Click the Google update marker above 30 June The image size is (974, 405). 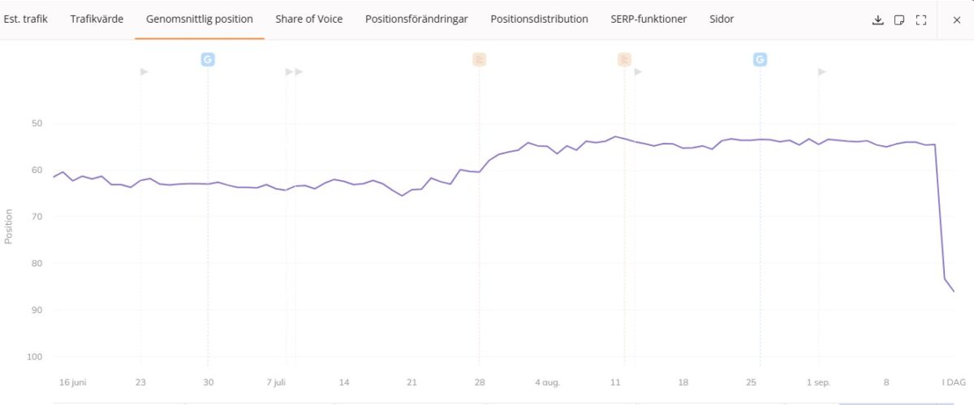[x=208, y=59]
